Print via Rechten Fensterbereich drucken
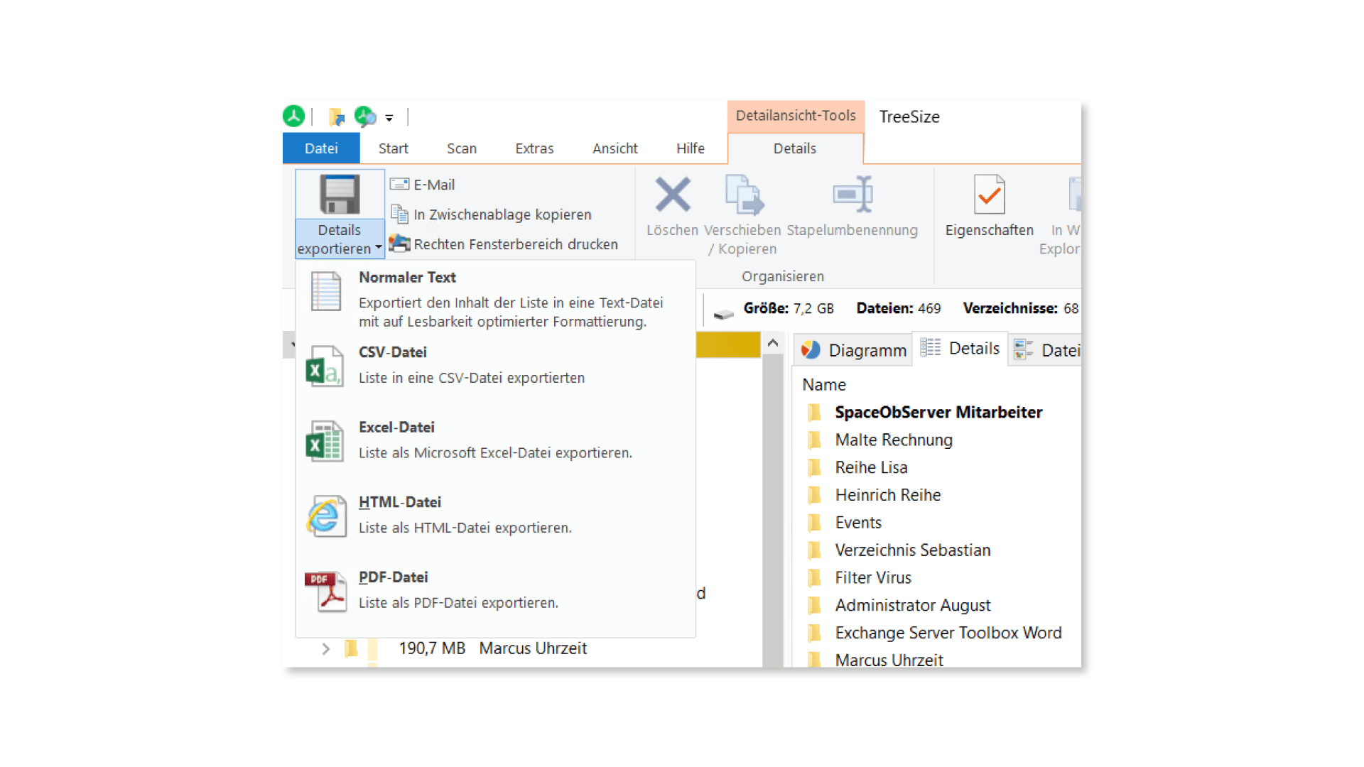 (x=515, y=244)
